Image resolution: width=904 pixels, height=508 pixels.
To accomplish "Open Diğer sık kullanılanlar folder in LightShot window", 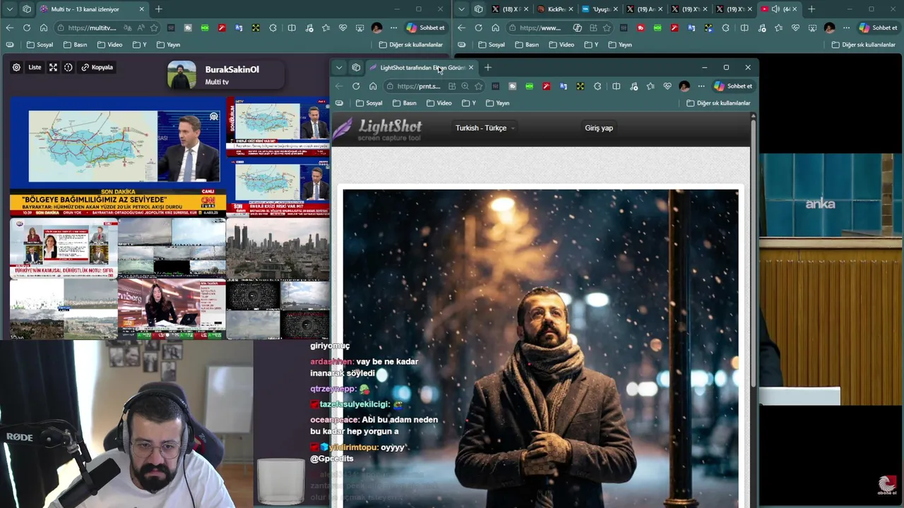I will coord(718,103).
